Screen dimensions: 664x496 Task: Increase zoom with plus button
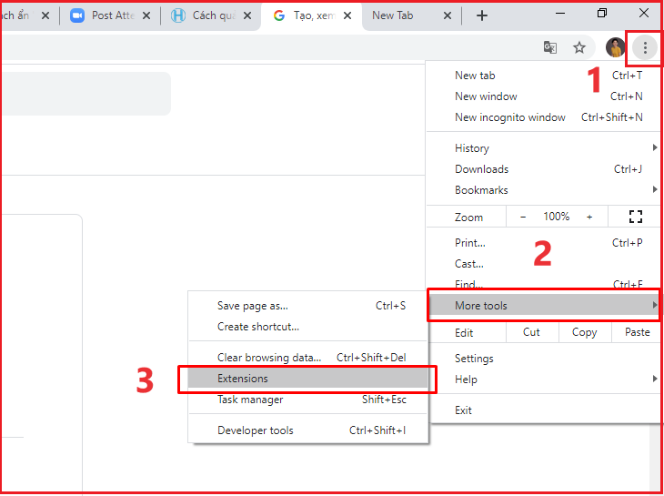click(x=589, y=217)
